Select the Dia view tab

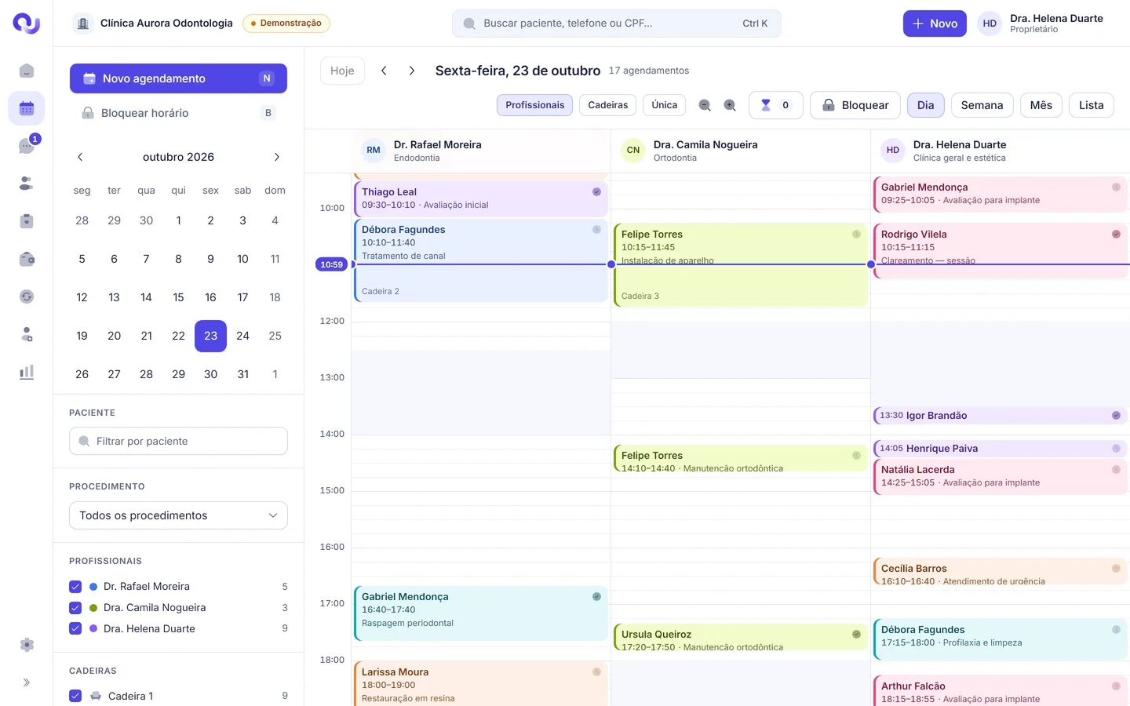click(x=926, y=105)
